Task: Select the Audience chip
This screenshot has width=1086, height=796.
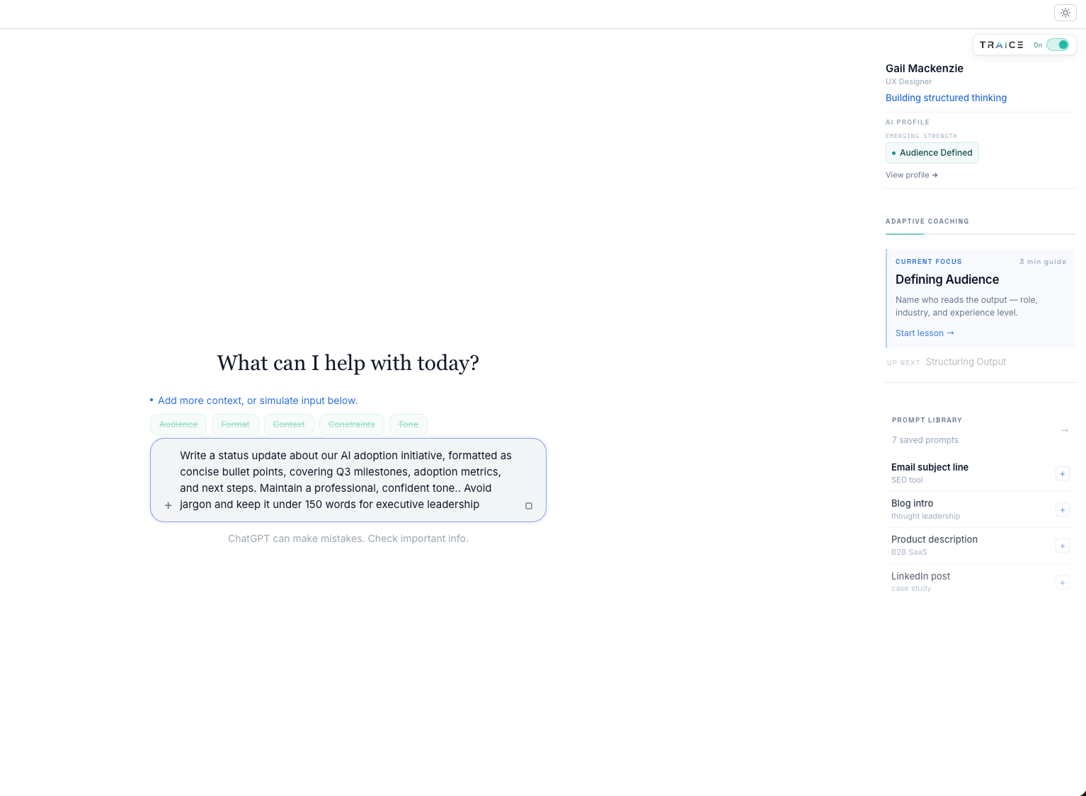Action: point(178,425)
